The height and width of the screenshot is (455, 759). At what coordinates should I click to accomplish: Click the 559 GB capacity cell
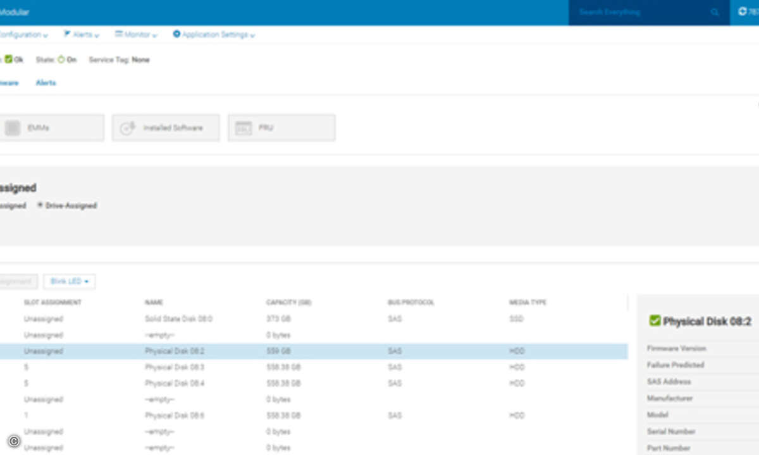pyautogui.click(x=278, y=351)
